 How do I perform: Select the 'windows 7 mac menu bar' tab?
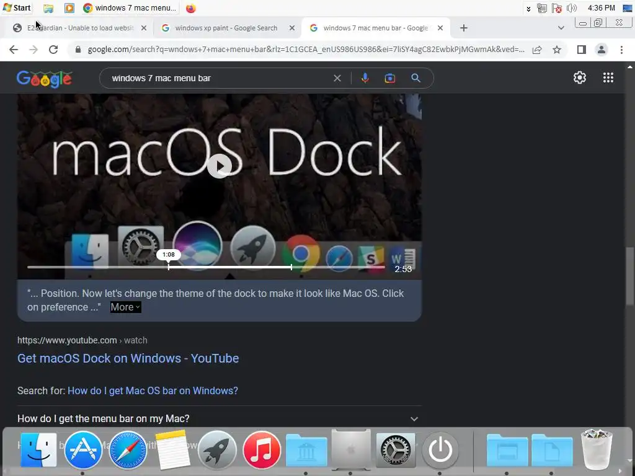(x=375, y=28)
